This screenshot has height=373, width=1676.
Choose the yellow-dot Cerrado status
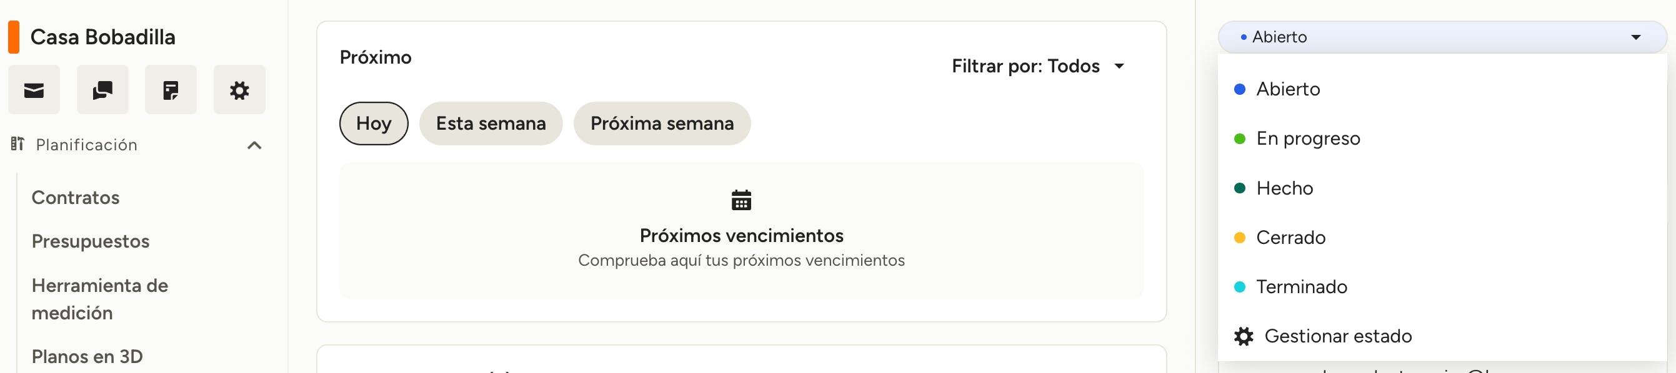point(1290,238)
